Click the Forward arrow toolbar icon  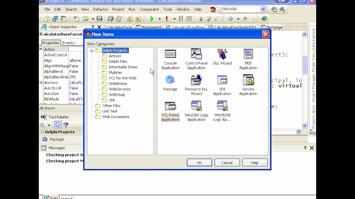click(x=245, y=19)
